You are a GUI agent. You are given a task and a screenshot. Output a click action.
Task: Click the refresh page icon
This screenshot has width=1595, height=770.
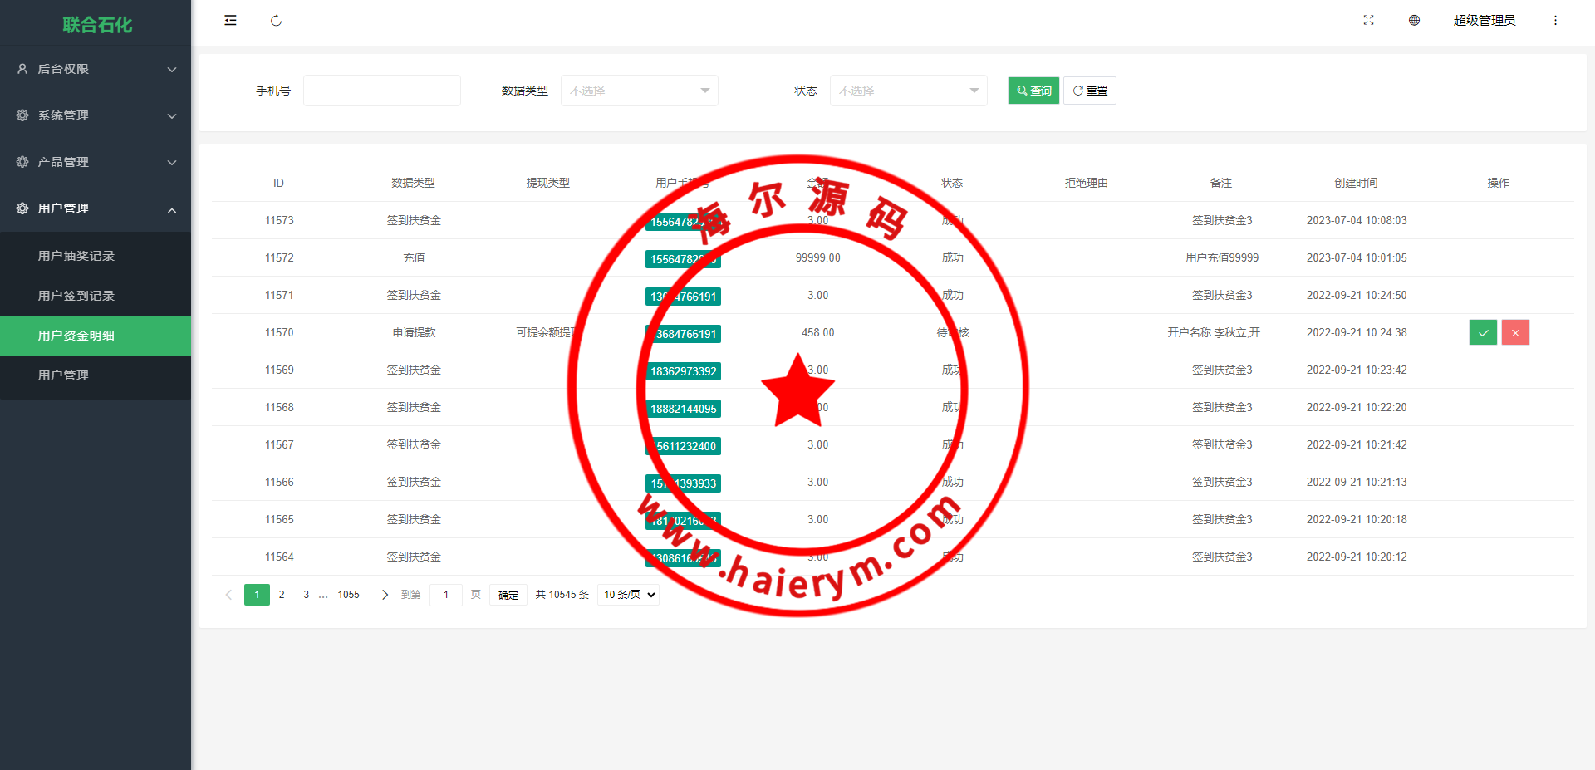(276, 21)
